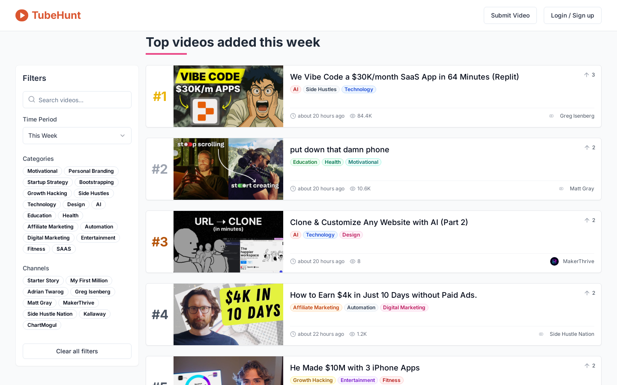The width and height of the screenshot is (617, 385).
Task: Click the TubeHunt brand name
Action: [x=56, y=15]
